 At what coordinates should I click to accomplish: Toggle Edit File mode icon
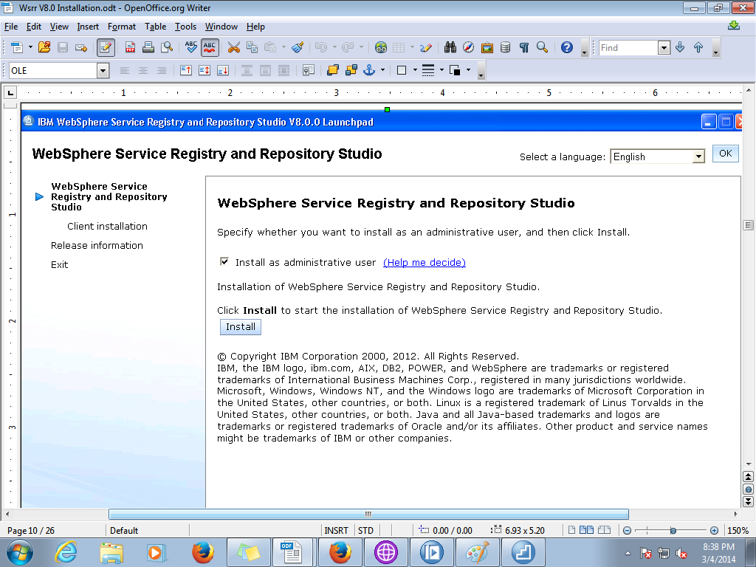tap(106, 47)
